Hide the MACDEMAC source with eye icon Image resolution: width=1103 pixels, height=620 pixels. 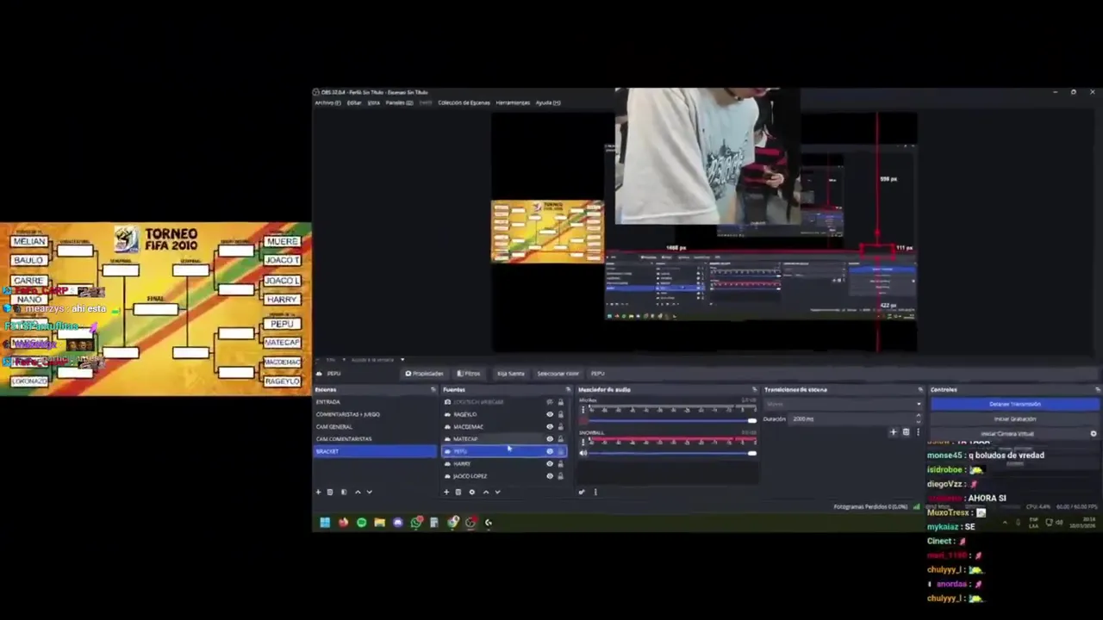click(x=550, y=426)
